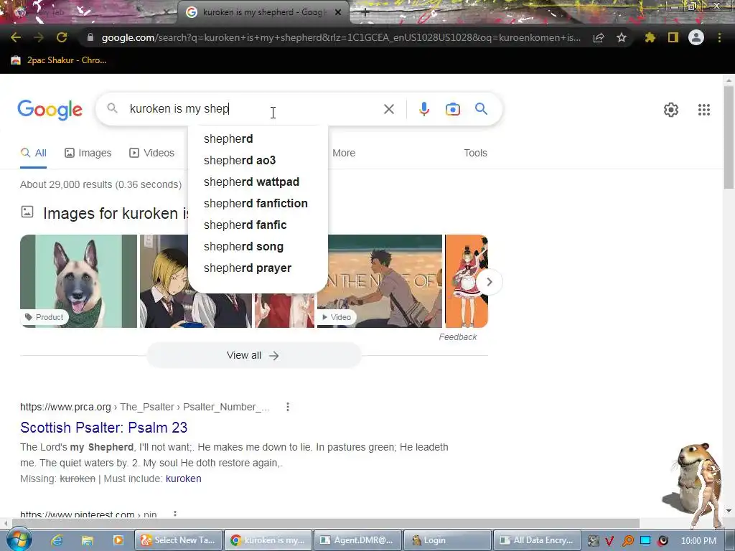Choose suggestion 'shepherd prayer'
The width and height of the screenshot is (735, 551).
(x=258, y=268)
